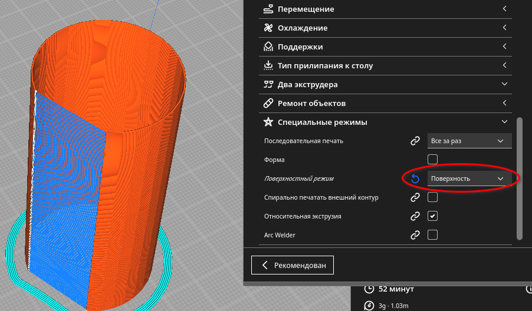Click the clock icon next to 52 минут
Image resolution: width=532 pixels, height=311 pixels.
click(x=369, y=289)
